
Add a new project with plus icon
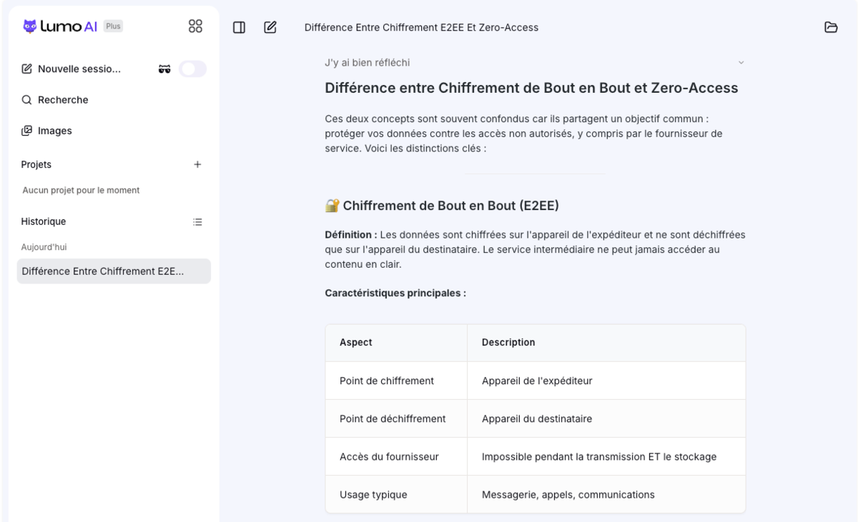point(198,164)
